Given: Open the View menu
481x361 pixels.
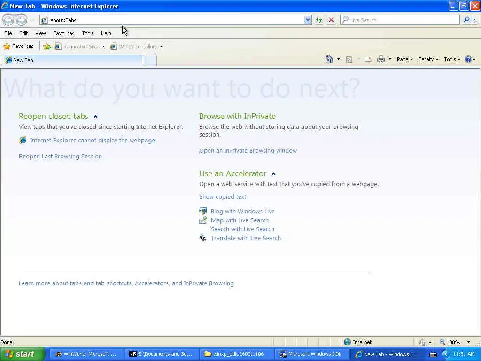Looking at the screenshot, I should (40, 33).
